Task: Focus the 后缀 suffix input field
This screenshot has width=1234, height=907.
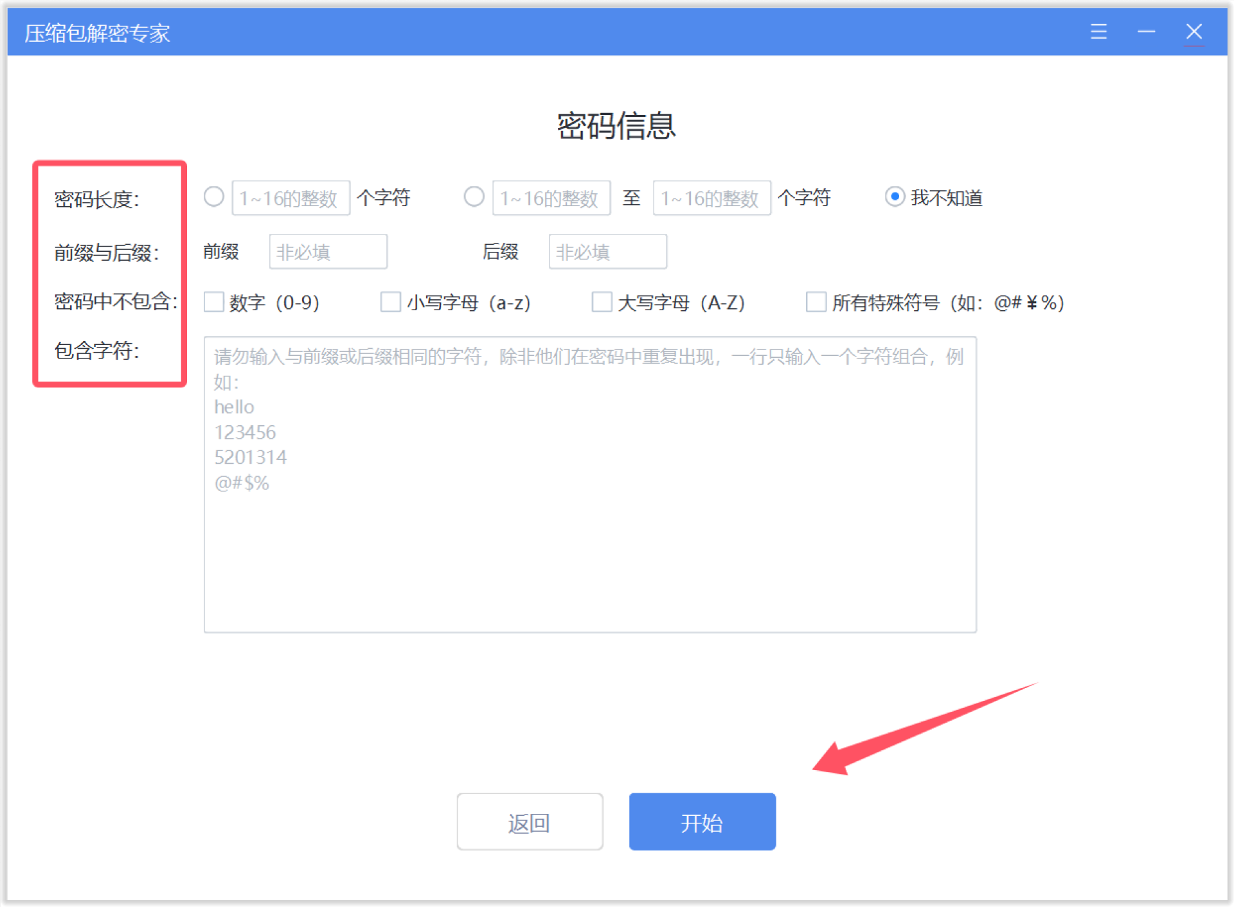Action: coord(607,252)
